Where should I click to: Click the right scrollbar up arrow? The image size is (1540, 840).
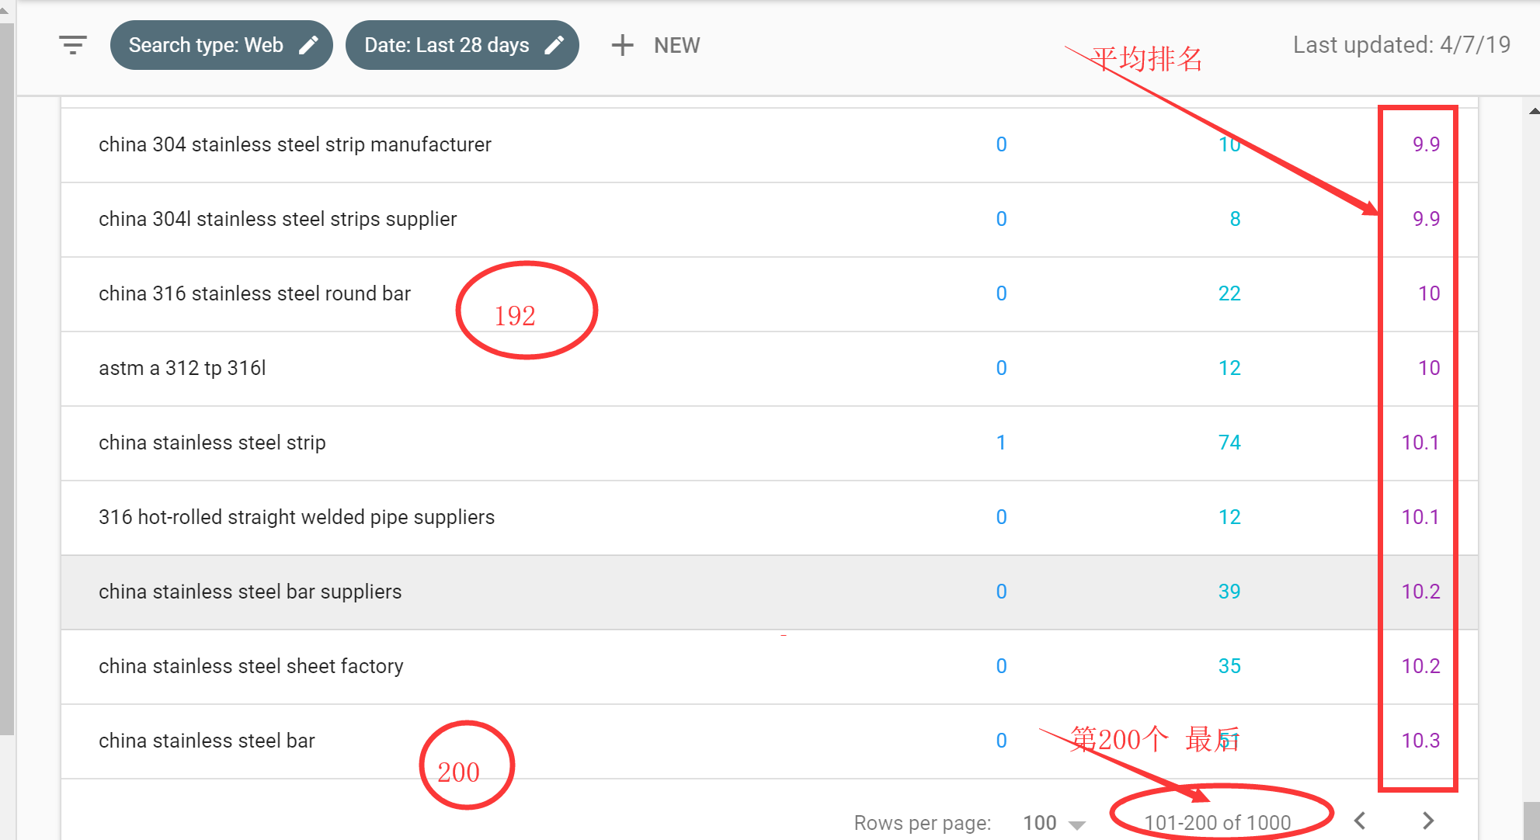point(1534,112)
